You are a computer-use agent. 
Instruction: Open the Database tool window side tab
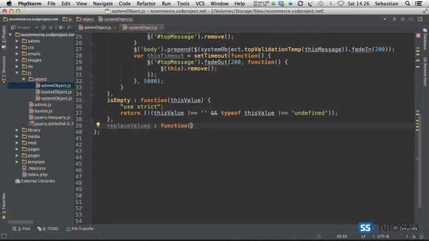(425, 39)
